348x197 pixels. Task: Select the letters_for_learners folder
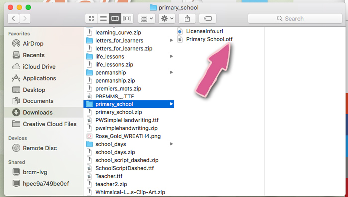pyautogui.click(x=128, y=41)
